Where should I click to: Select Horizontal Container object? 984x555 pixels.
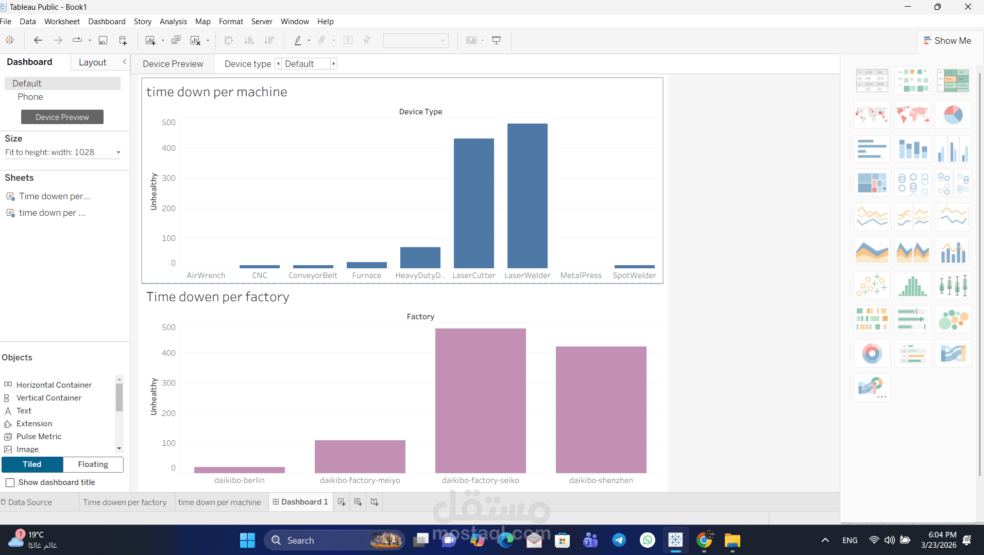54,385
